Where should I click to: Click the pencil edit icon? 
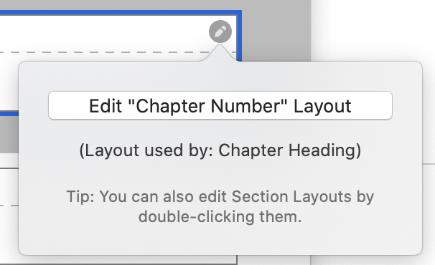pos(220,32)
